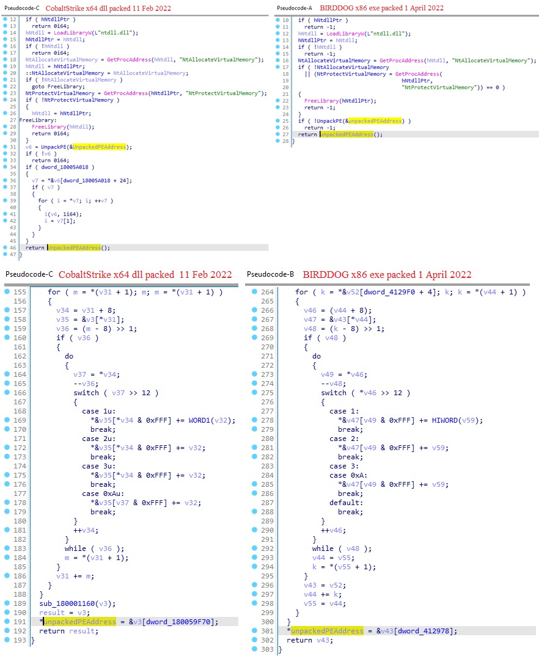Select highlighted unpackedPEAddress on line 27
The image size is (539, 656).
(x=347, y=134)
